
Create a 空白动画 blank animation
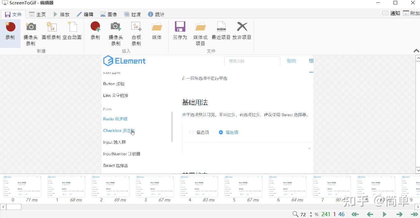[x=72, y=30]
